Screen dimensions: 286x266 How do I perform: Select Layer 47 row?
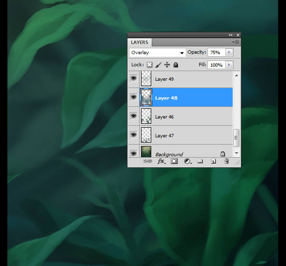point(181,135)
